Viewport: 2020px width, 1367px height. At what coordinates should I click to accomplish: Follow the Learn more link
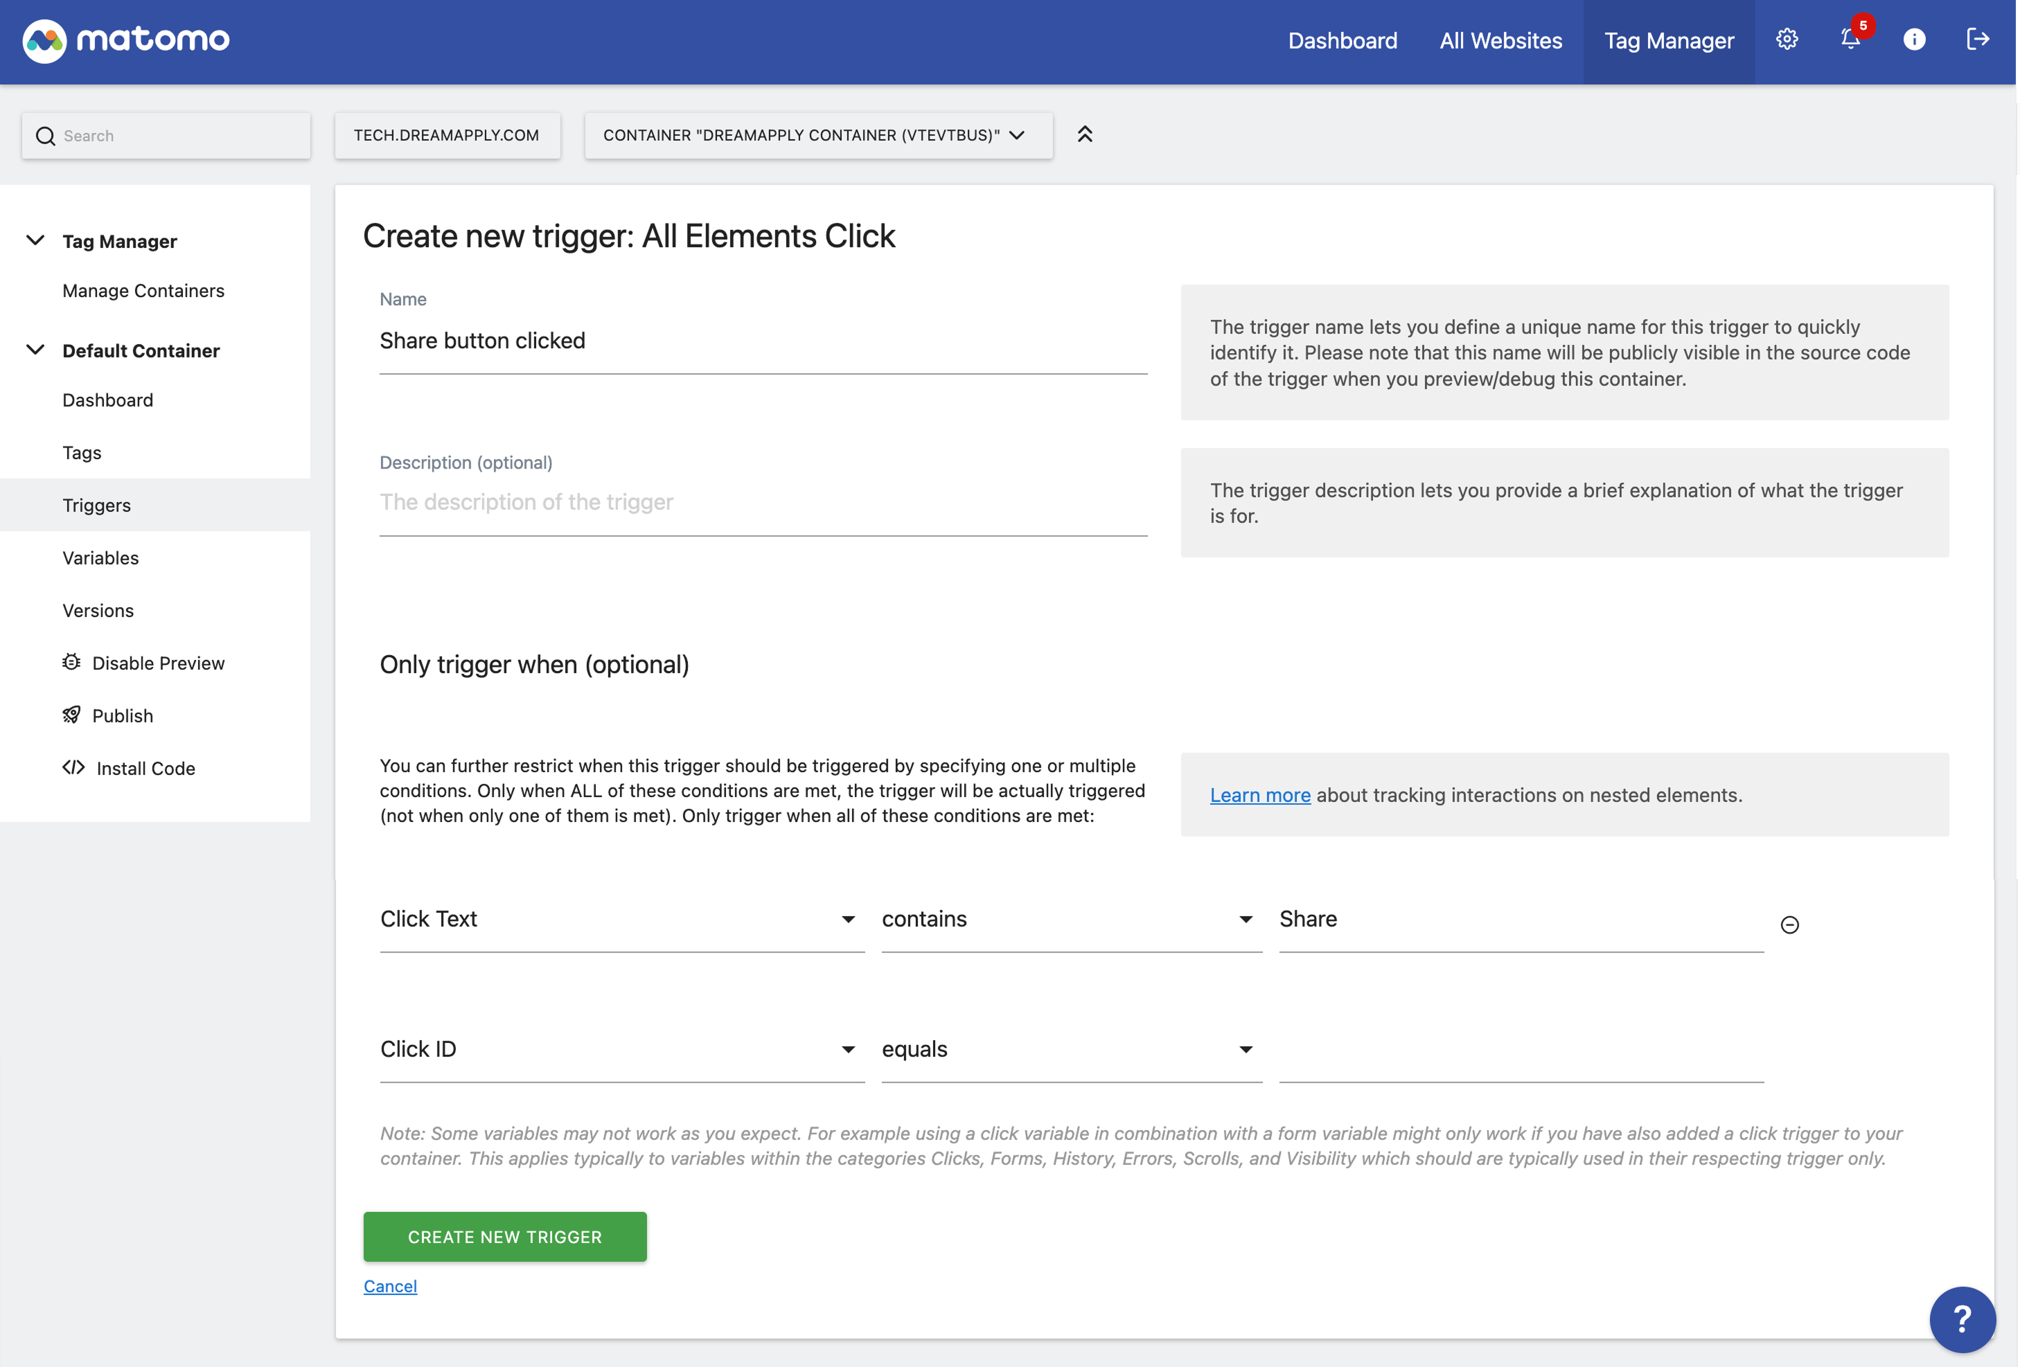[1259, 794]
